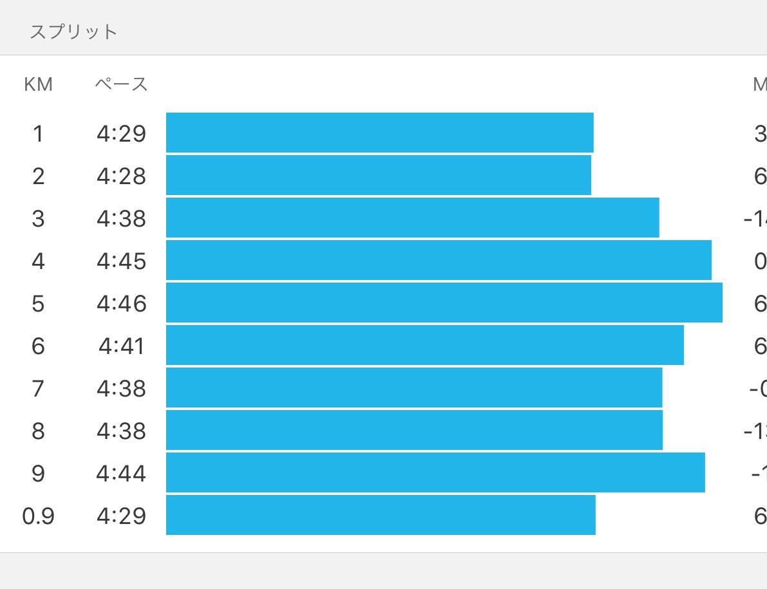Select the kilometer 9 split bar
This screenshot has height=589, width=767.
point(435,472)
